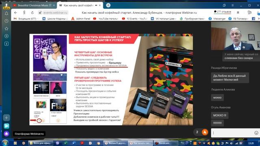Screen dimensions: 260x146
Task: Open Школа-Мадины bookmark
Action: pos(55,19)
